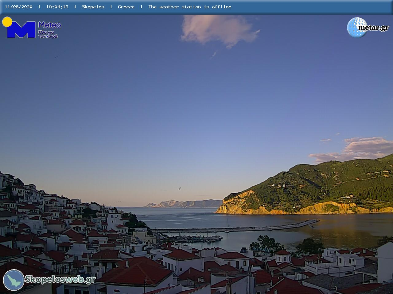393x294 pixels.
Task: Click the Skopelosweb.gr text
Action: [60, 279]
